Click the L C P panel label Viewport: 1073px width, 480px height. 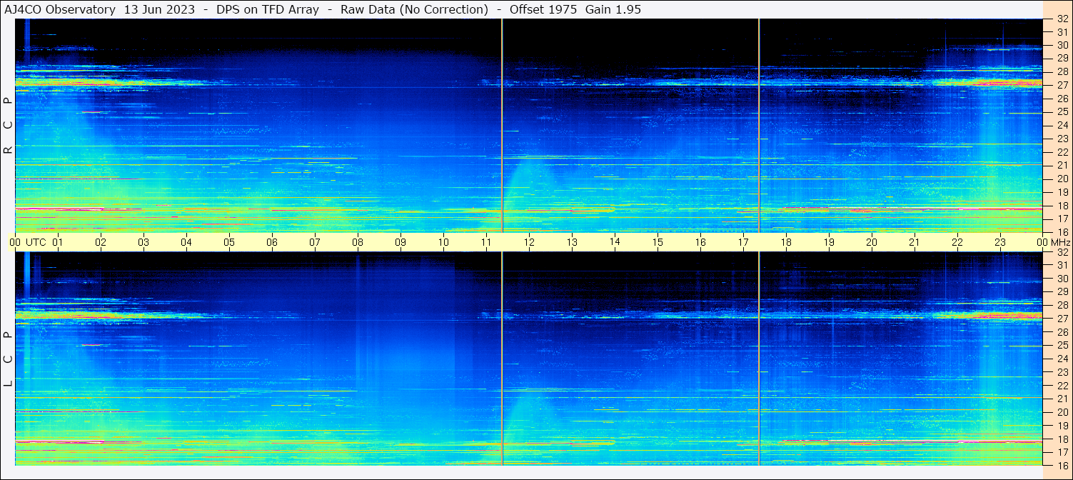(8, 359)
